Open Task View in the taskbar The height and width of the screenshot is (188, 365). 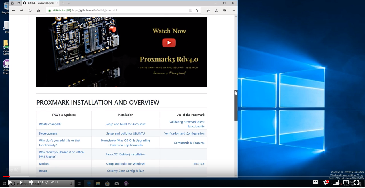click(x=79, y=183)
